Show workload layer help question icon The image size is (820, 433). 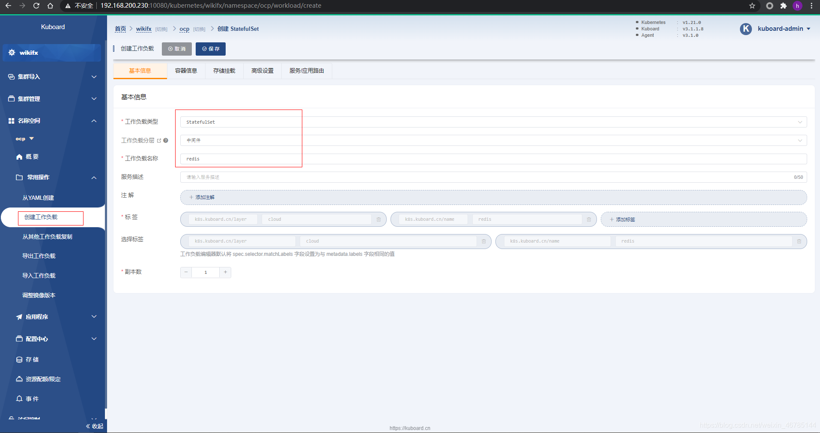166,140
